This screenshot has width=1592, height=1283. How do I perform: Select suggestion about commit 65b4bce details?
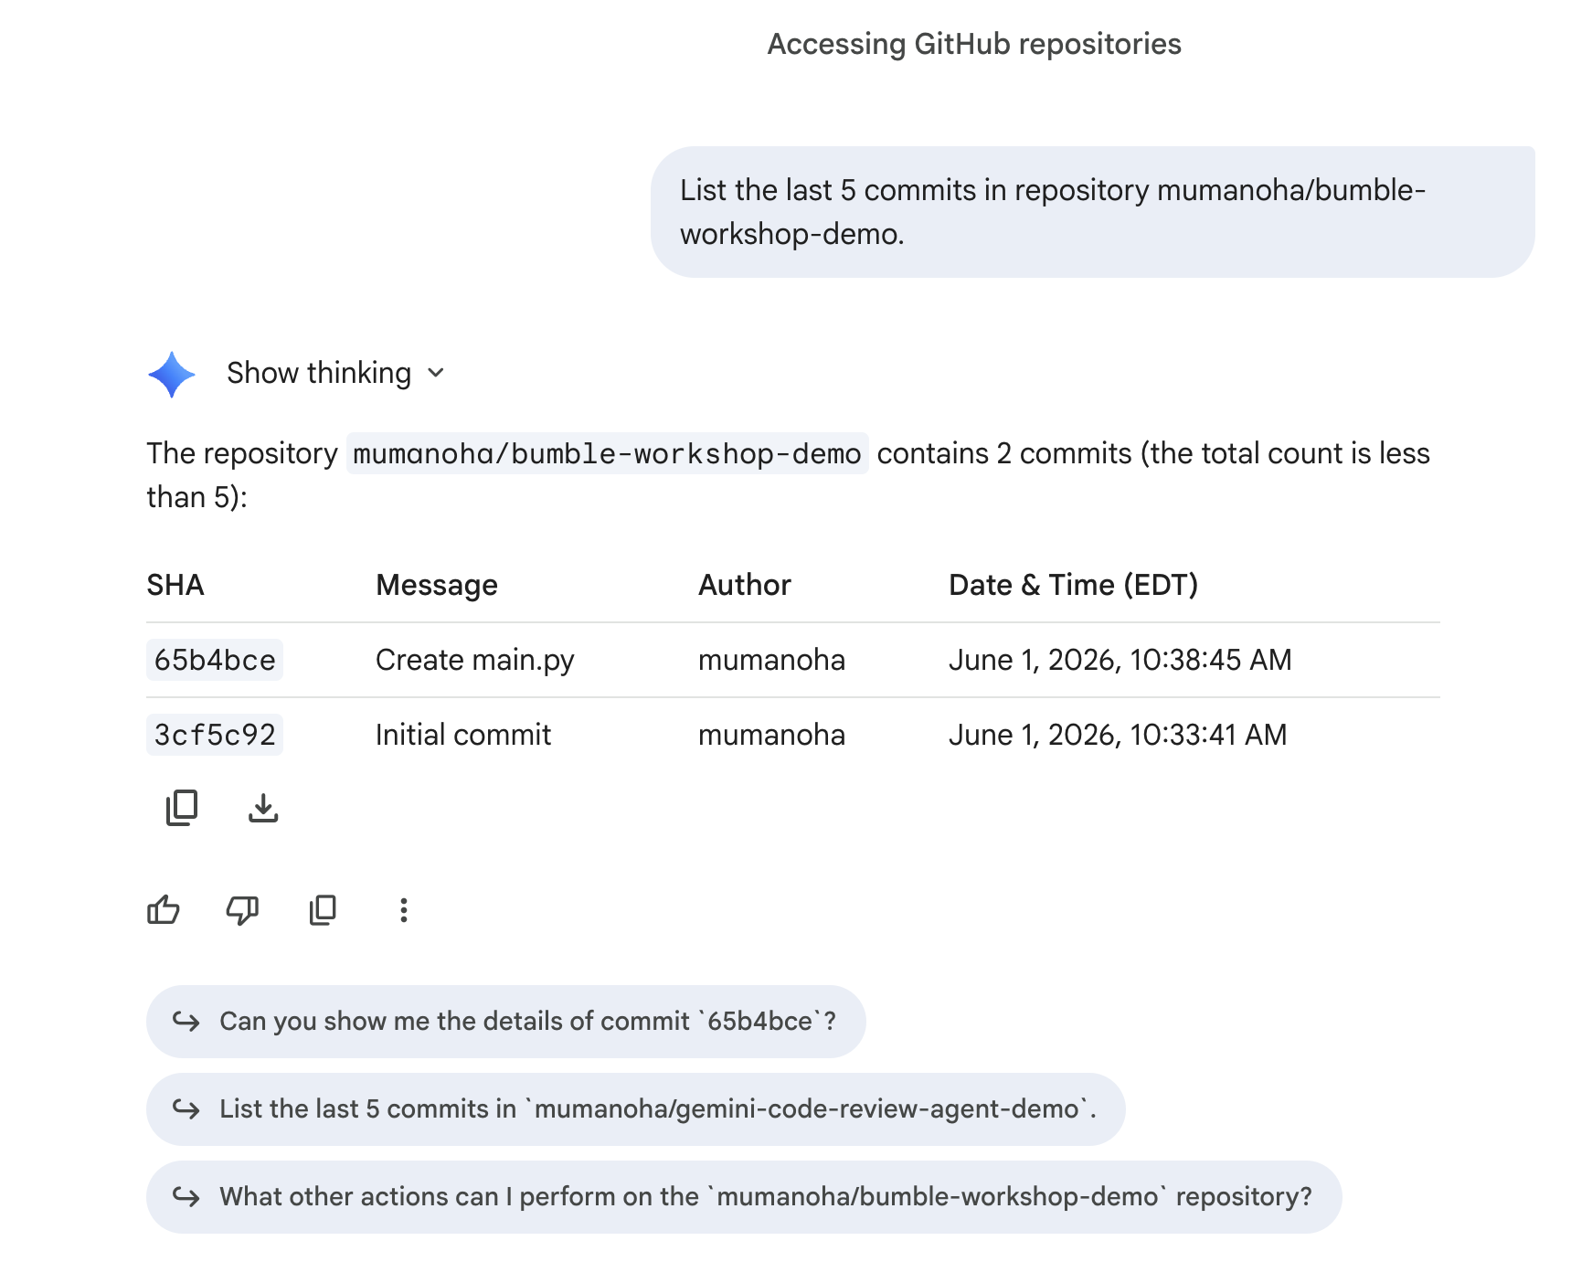pos(505,1022)
